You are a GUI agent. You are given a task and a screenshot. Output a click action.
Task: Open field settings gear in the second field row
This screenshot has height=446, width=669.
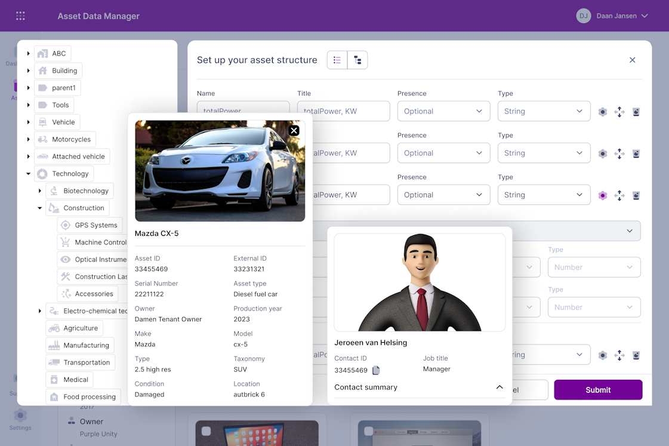tap(602, 153)
